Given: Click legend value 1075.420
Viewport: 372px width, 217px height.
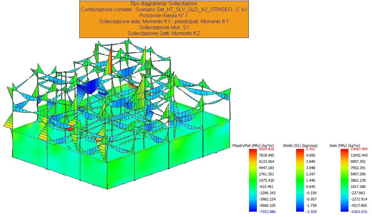Looking at the screenshot, I should 266,180.
